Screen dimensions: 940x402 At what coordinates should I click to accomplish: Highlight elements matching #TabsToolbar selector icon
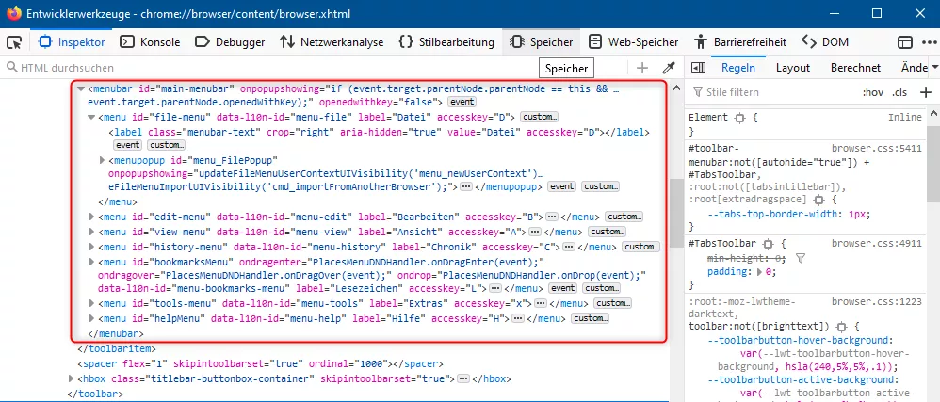point(768,244)
